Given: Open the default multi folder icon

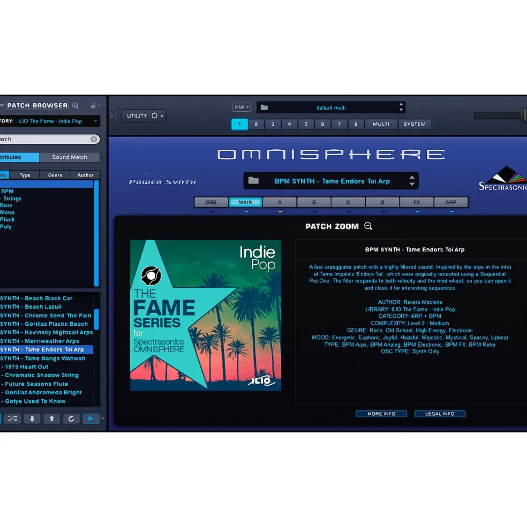Looking at the screenshot, I should pyautogui.click(x=264, y=108).
